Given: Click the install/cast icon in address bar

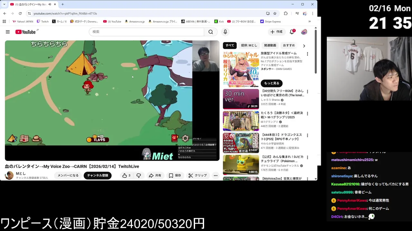Looking at the screenshot, I should (268, 13).
